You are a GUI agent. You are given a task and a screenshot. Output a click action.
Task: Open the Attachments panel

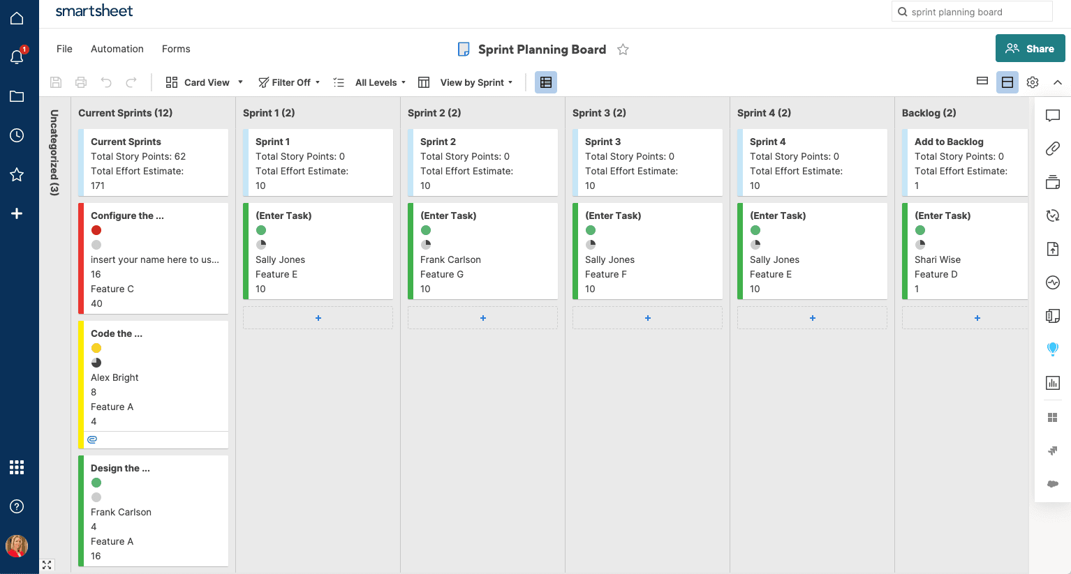pos(1053,149)
